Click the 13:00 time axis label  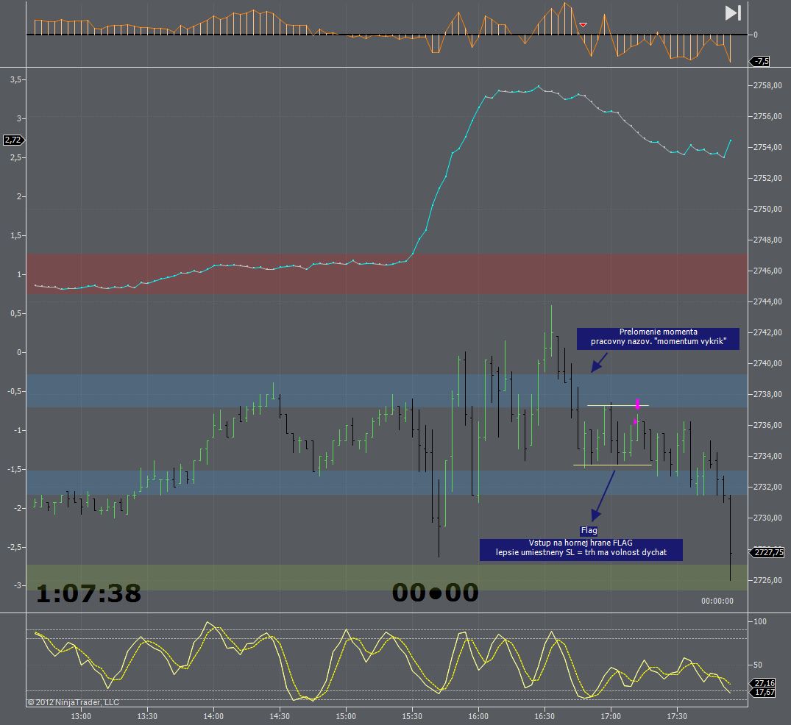pos(81,716)
